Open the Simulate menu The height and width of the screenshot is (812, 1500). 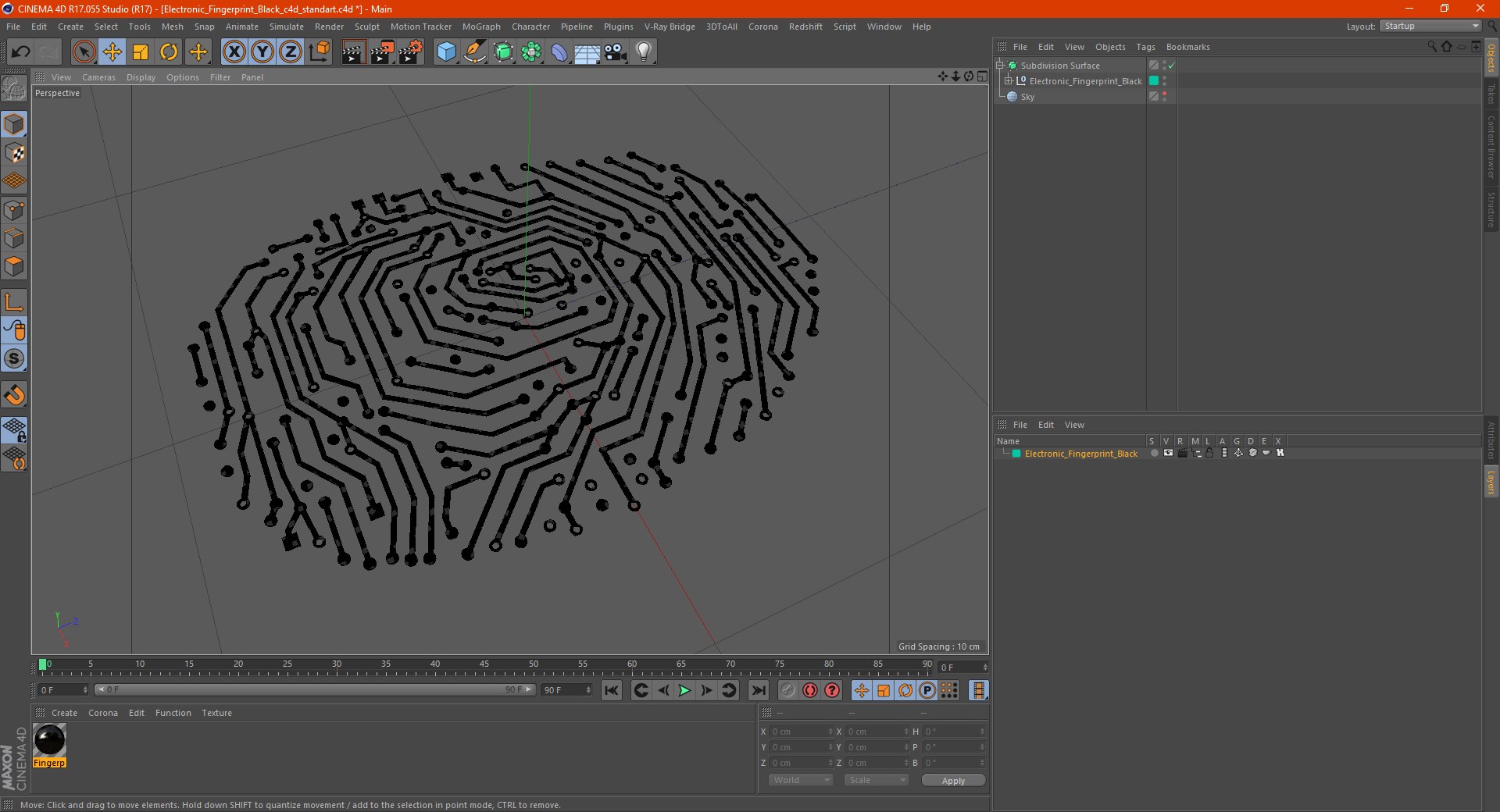pos(287,27)
